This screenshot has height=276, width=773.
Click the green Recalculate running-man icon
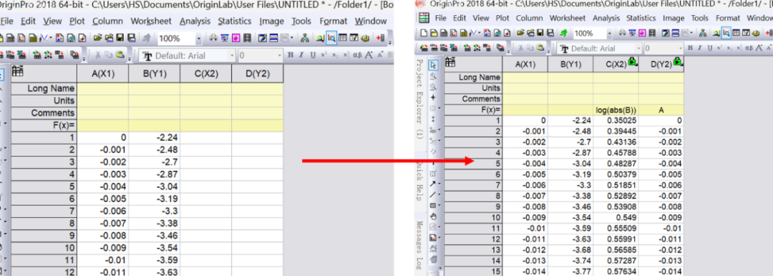[x=564, y=33]
